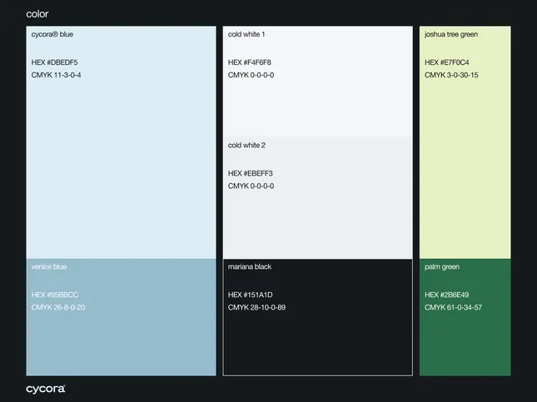
Task: Click the cycora blue color swatch
Action: [x=122, y=142]
